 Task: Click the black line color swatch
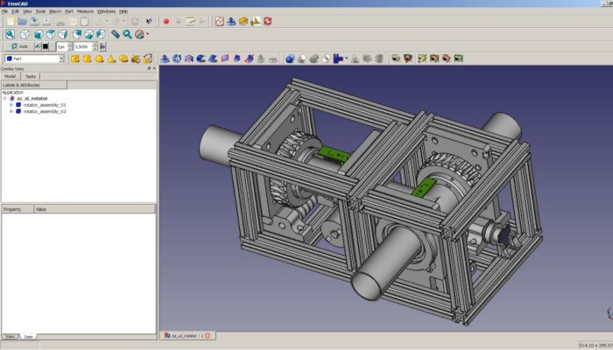click(46, 45)
